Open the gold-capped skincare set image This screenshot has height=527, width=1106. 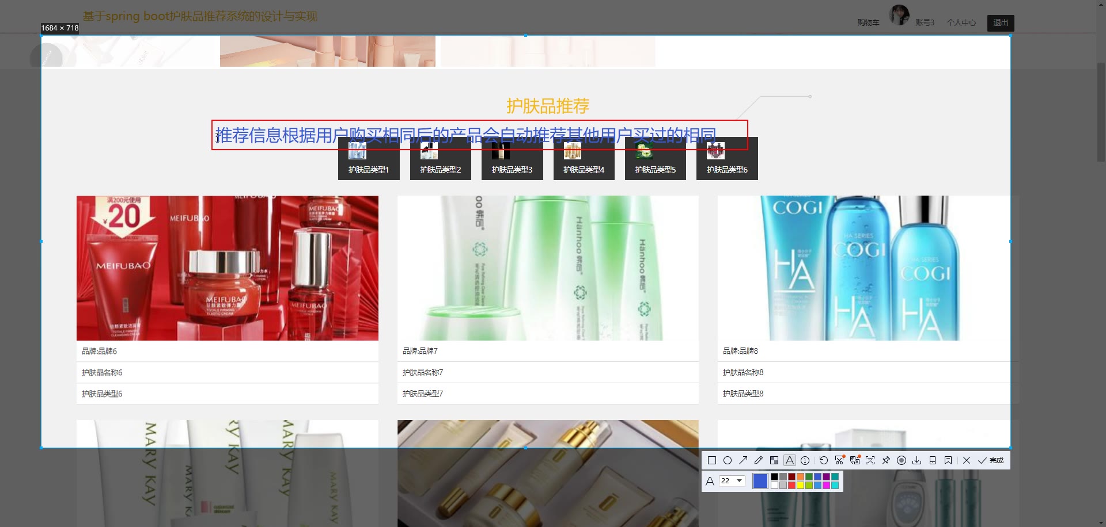coord(548,473)
